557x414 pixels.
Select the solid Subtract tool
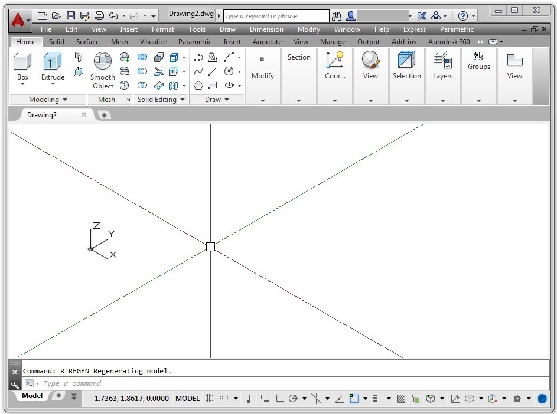(142, 71)
